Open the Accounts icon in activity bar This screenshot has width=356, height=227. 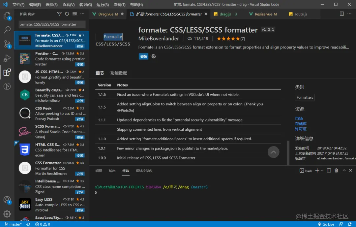tap(7, 200)
